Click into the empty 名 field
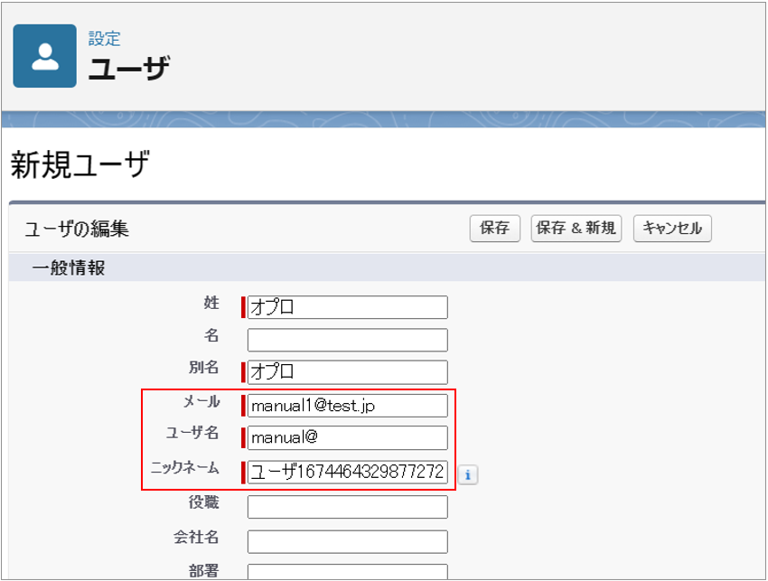 tap(347, 340)
